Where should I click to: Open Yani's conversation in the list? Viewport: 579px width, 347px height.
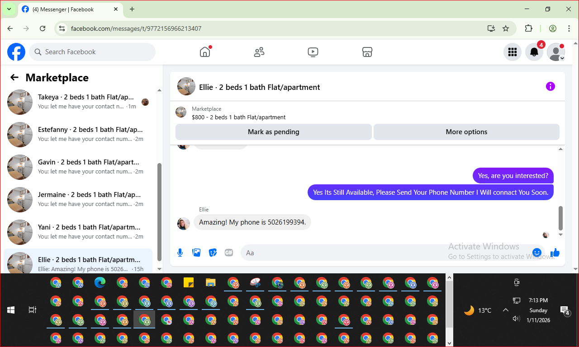coord(78,232)
